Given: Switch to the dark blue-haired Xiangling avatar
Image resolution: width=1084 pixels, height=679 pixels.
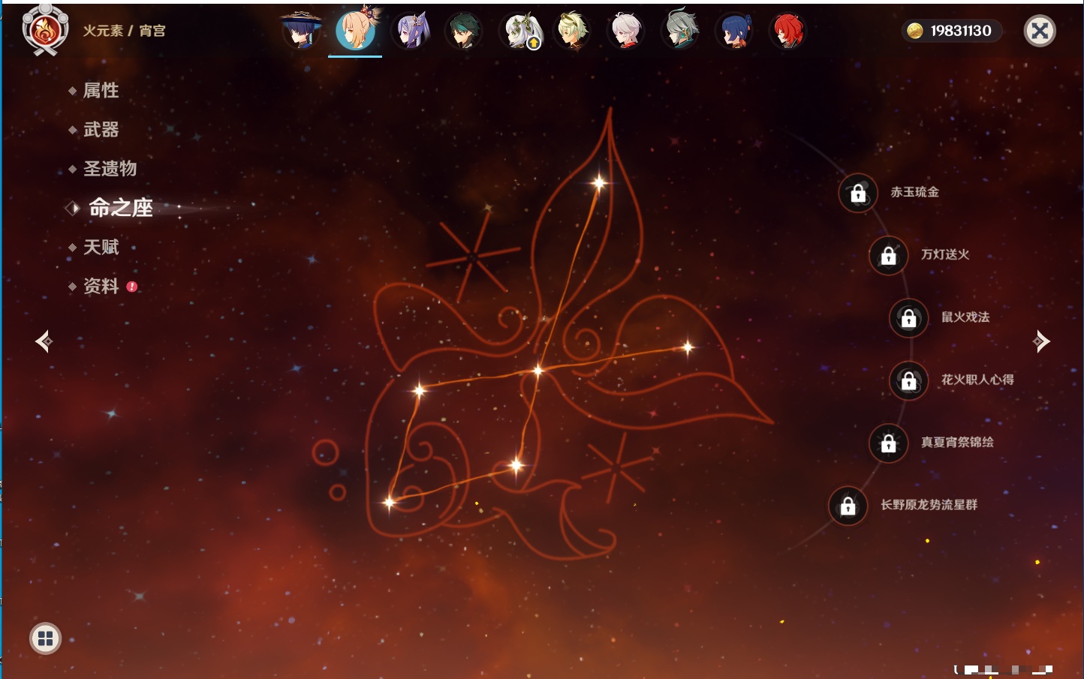Looking at the screenshot, I should coord(734,31).
